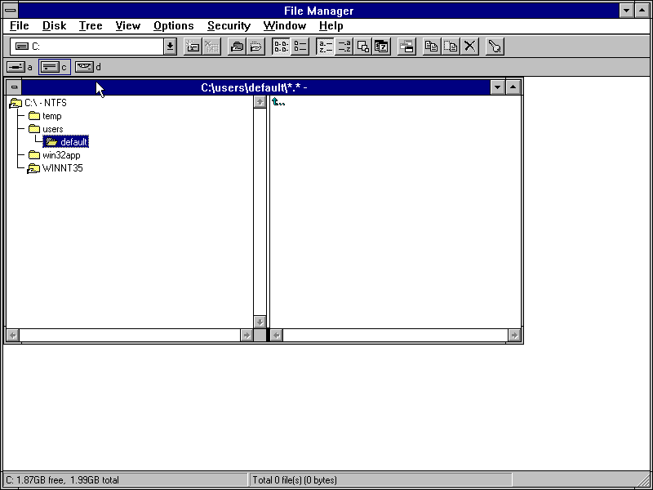The image size is (653, 490).
Task: Switch to All File Details view icon
Action: click(300, 47)
